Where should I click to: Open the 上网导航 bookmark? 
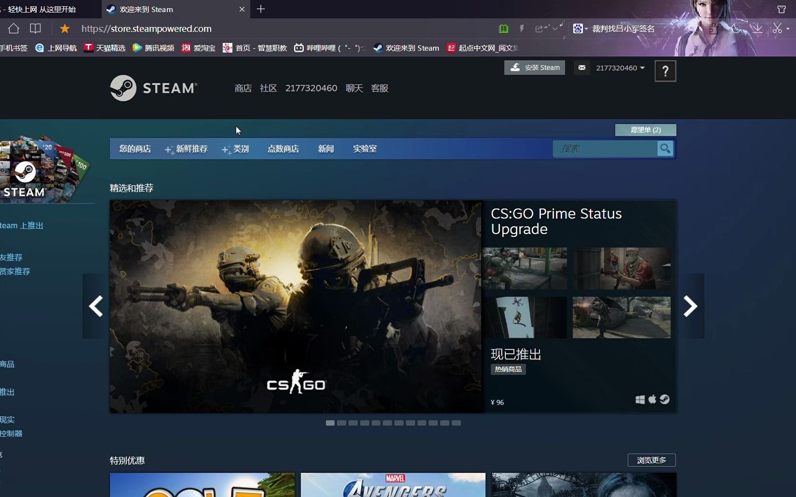(x=56, y=48)
